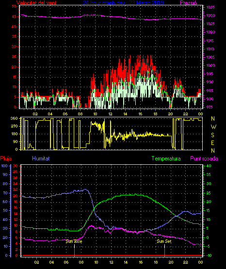Select the 'Punt rosada' legend label
The image size is (226, 269).
[204, 158]
